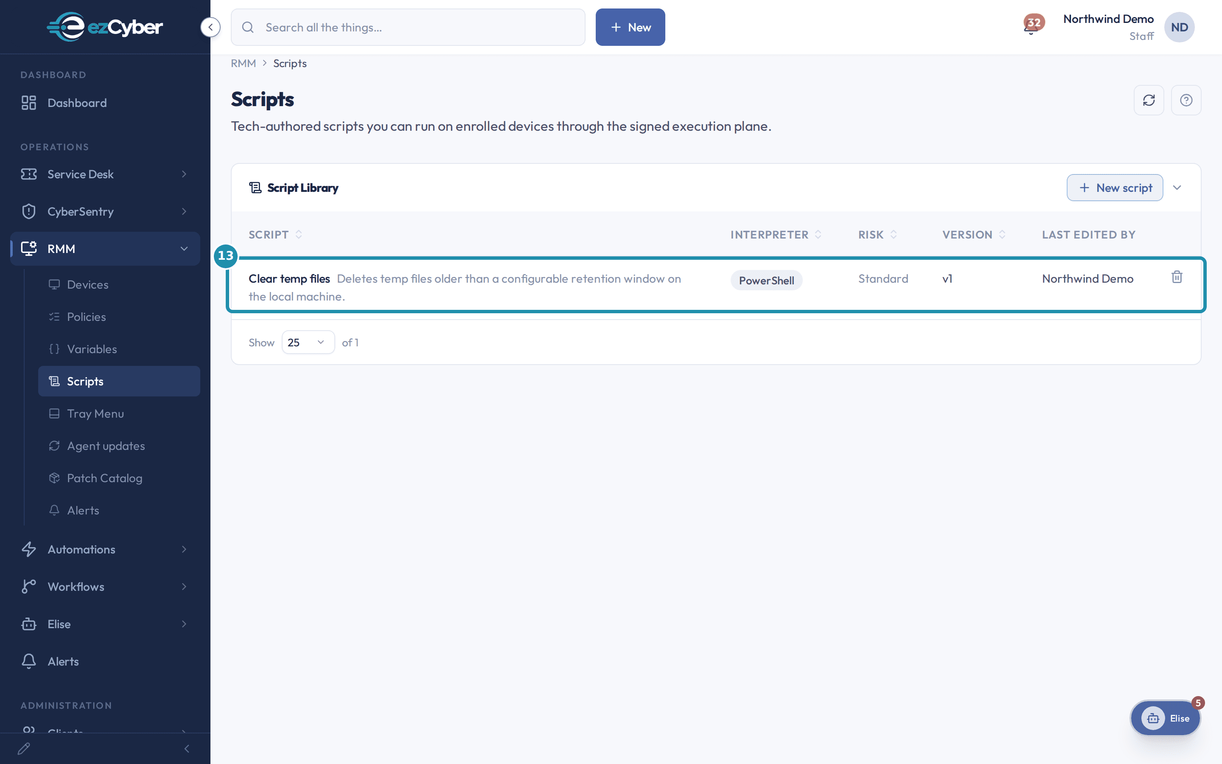Delete the Clear temp files script

pos(1177,277)
